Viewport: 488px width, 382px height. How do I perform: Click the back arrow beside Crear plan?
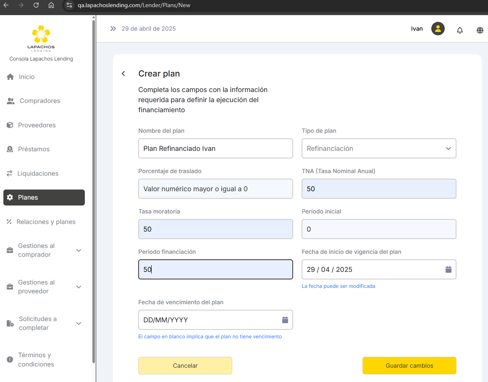(123, 74)
